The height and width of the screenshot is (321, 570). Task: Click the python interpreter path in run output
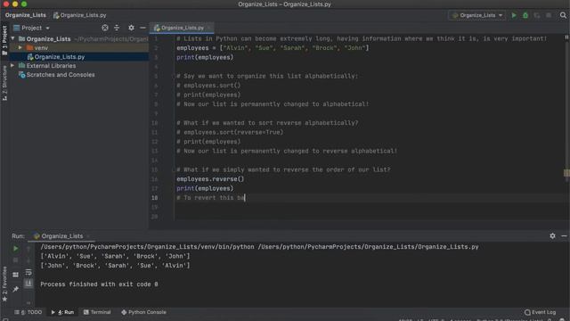(147, 247)
